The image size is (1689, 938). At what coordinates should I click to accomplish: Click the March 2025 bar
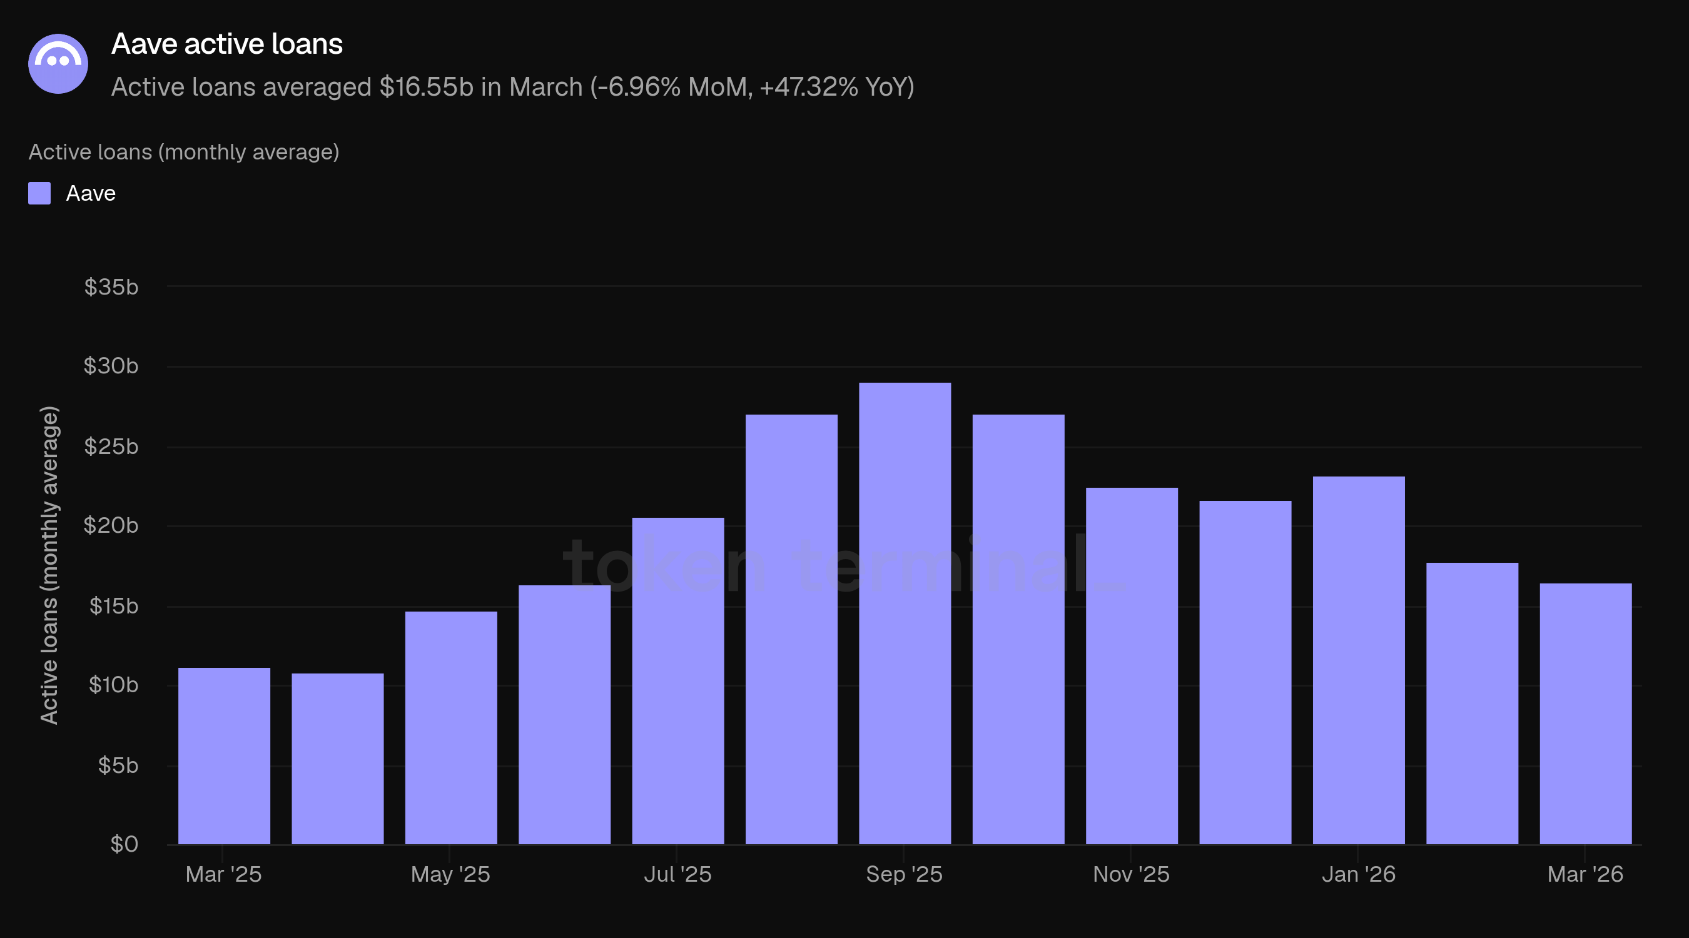pos(223,756)
